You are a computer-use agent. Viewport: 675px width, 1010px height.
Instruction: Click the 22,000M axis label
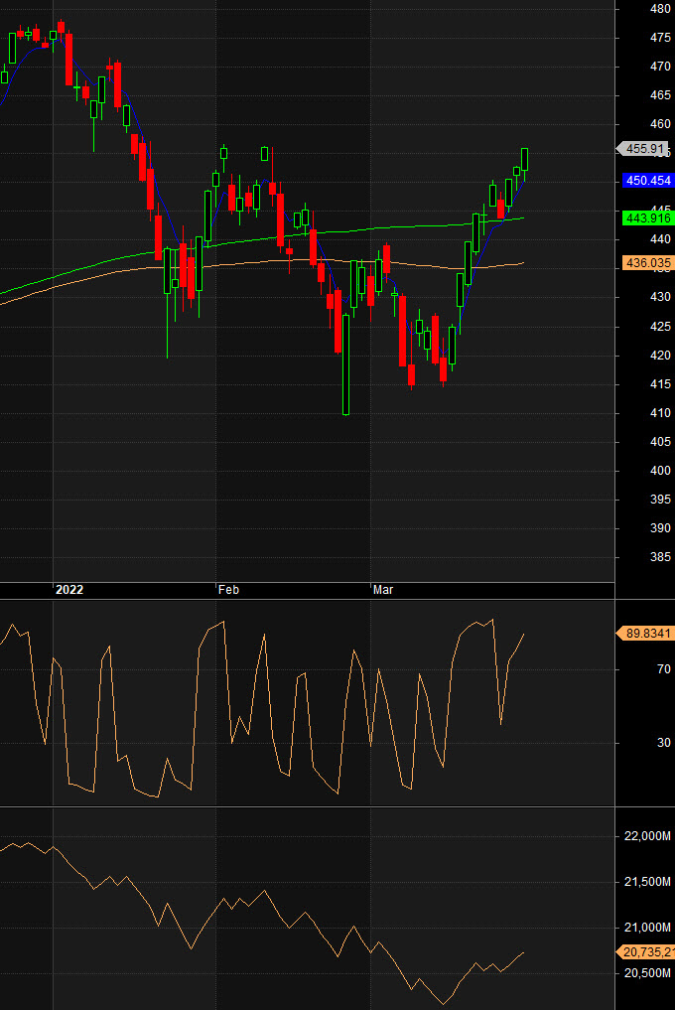click(647, 836)
